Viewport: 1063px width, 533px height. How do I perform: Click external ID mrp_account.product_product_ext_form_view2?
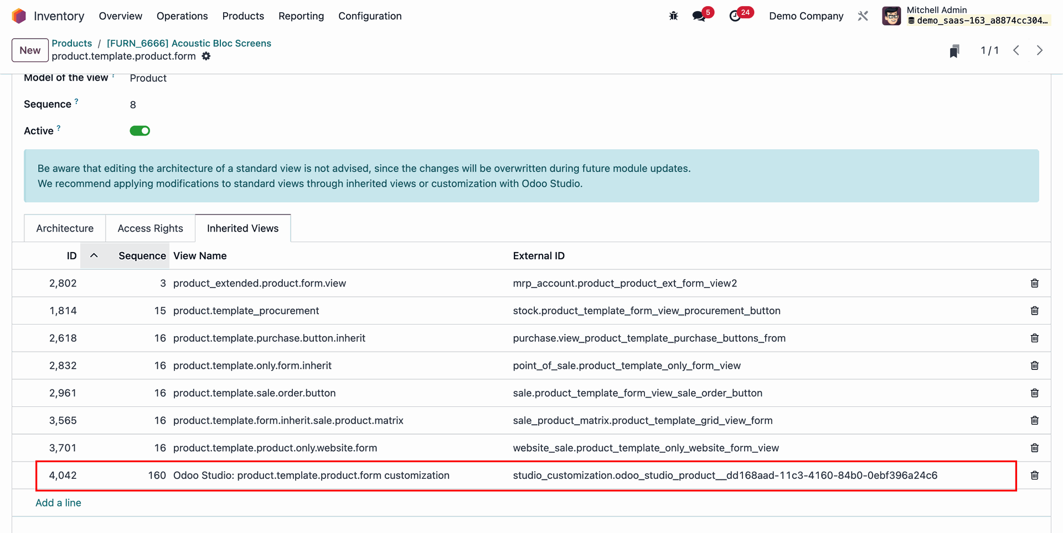625,283
